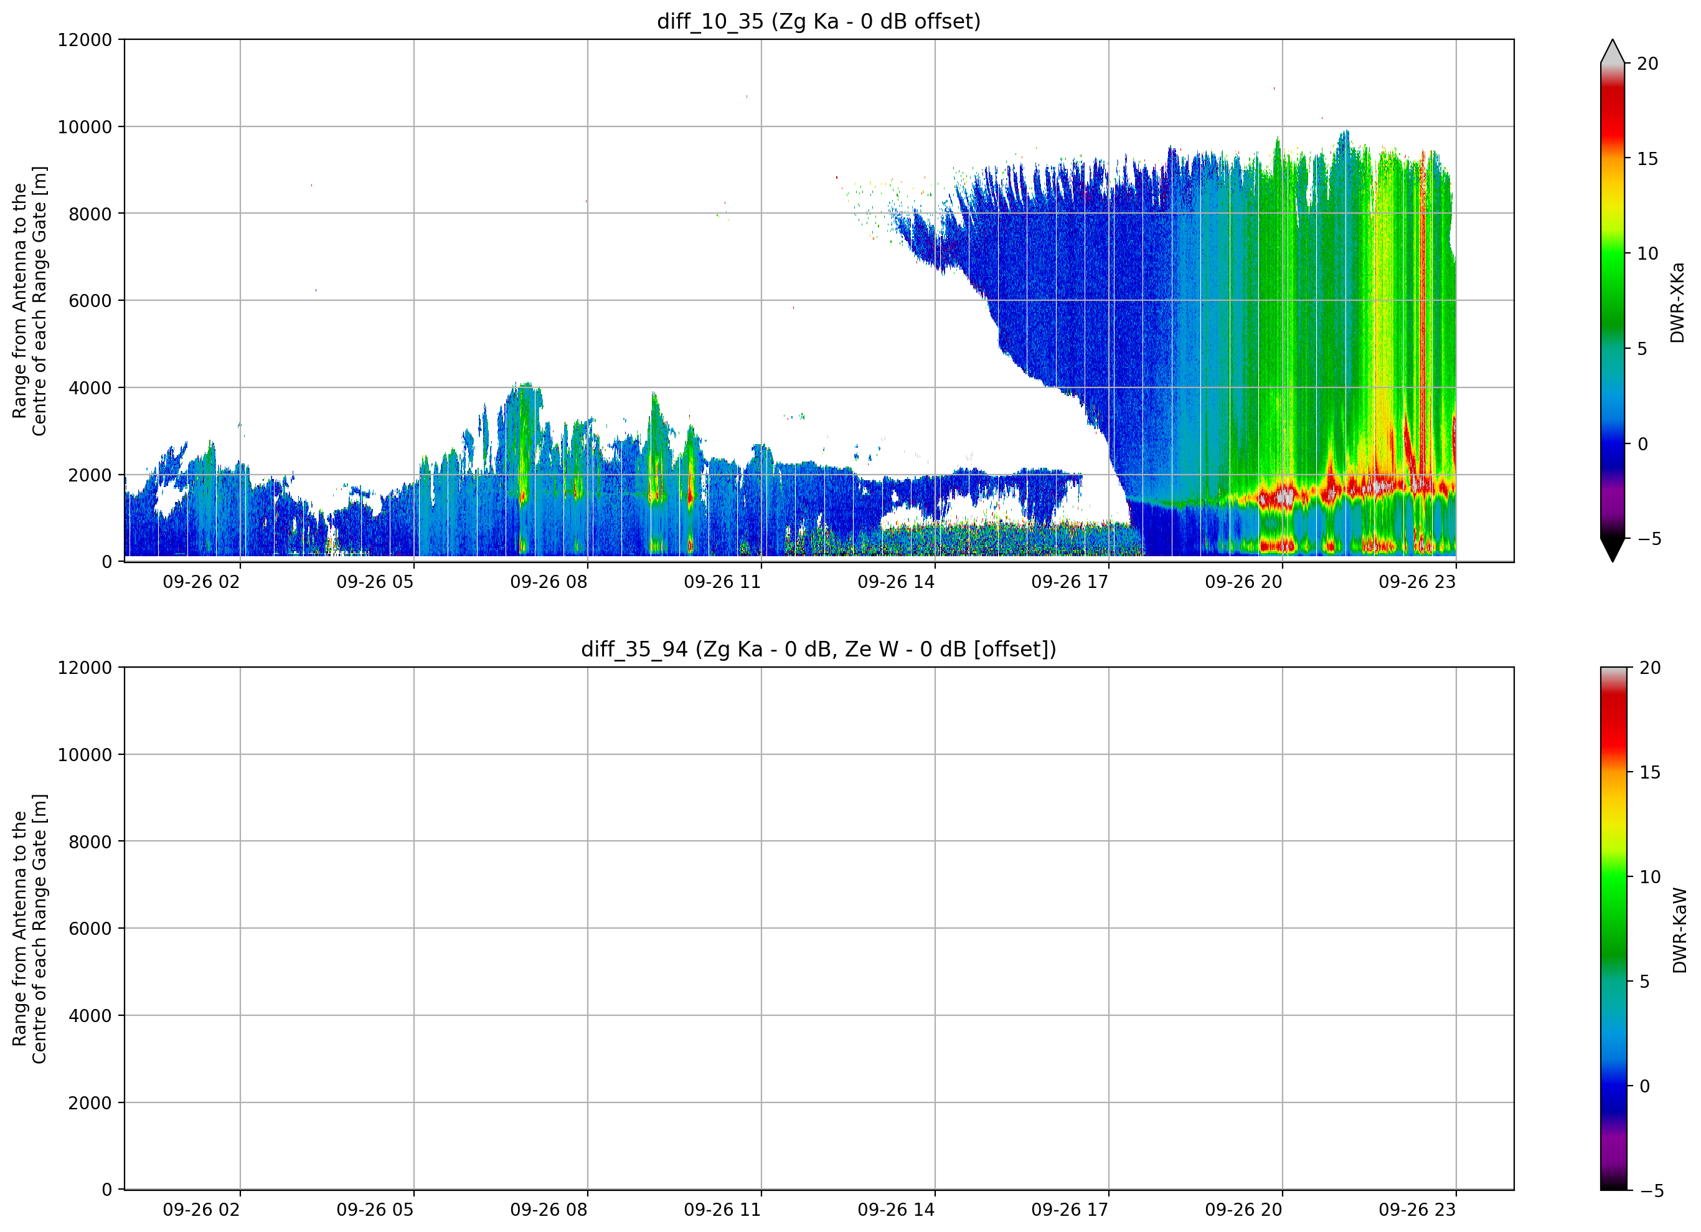
Task: Click the DWR-XKa colorbar label
Action: 1678,302
